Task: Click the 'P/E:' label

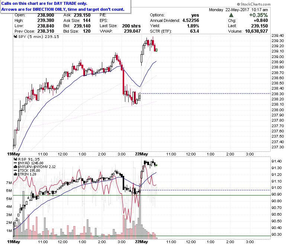Action: tap(103, 15)
